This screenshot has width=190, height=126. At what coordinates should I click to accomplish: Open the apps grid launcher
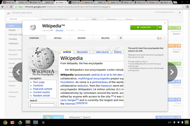coord(43,122)
